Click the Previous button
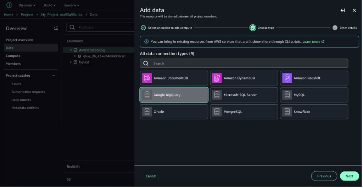This screenshot has height=188, width=363. 324,176
